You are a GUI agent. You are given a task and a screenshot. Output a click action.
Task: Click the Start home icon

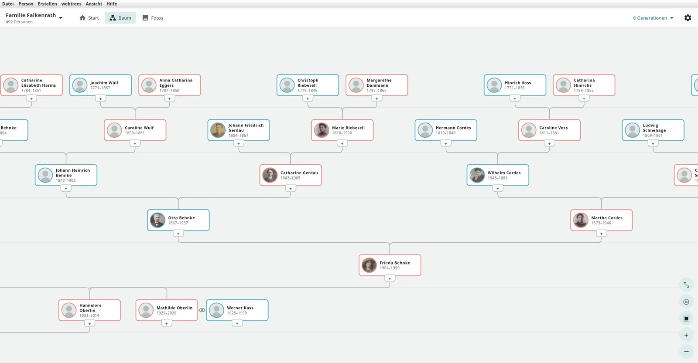click(x=82, y=18)
